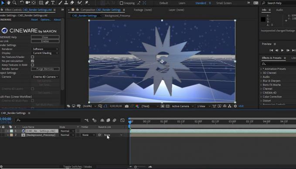Select the Rotation tool
Screen dimensions: 296x169
click(22, 3)
